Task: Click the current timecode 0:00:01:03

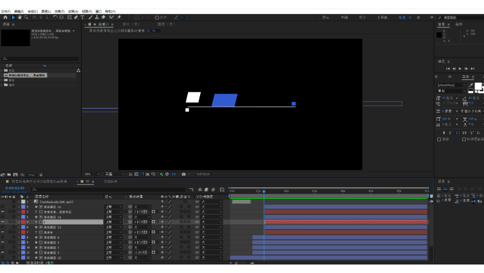Action: tap(15, 188)
